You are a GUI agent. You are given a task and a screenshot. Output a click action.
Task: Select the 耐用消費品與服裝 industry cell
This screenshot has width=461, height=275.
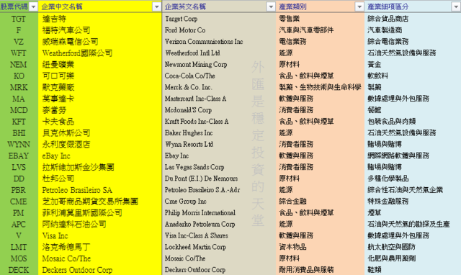tap(320, 270)
